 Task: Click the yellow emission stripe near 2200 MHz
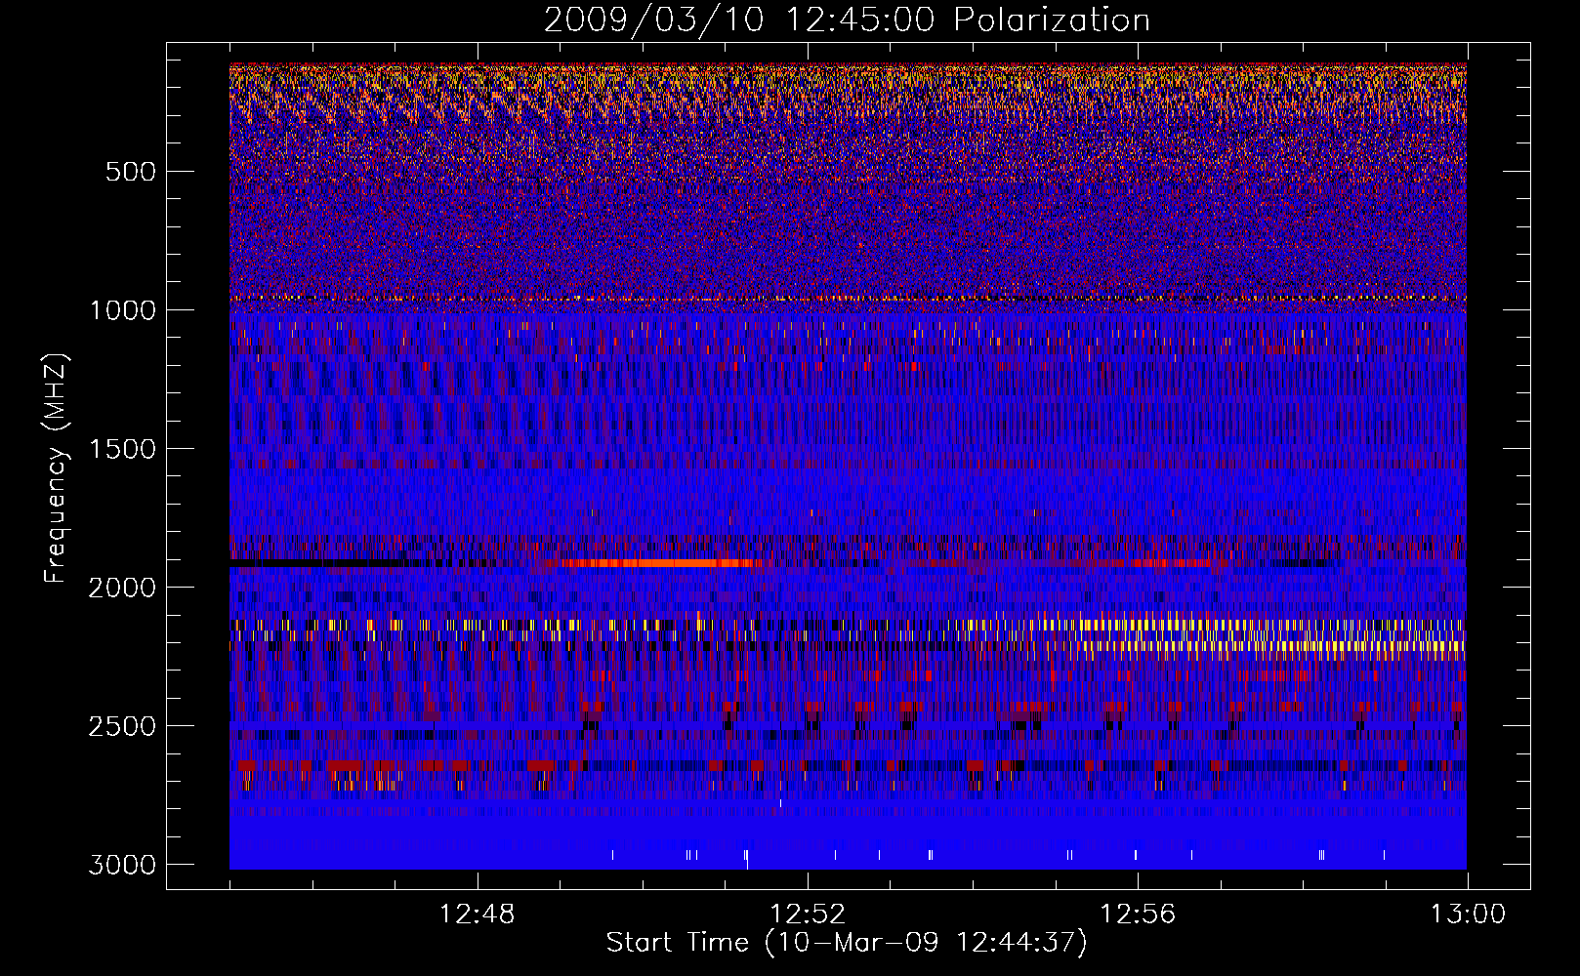pyautogui.click(x=1269, y=646)
